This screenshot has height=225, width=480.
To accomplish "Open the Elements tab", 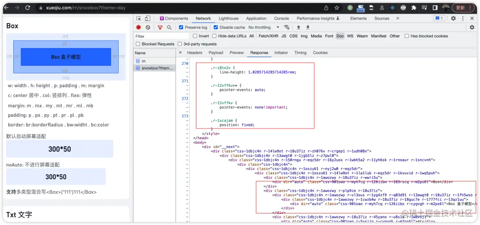I will point(359,18).
